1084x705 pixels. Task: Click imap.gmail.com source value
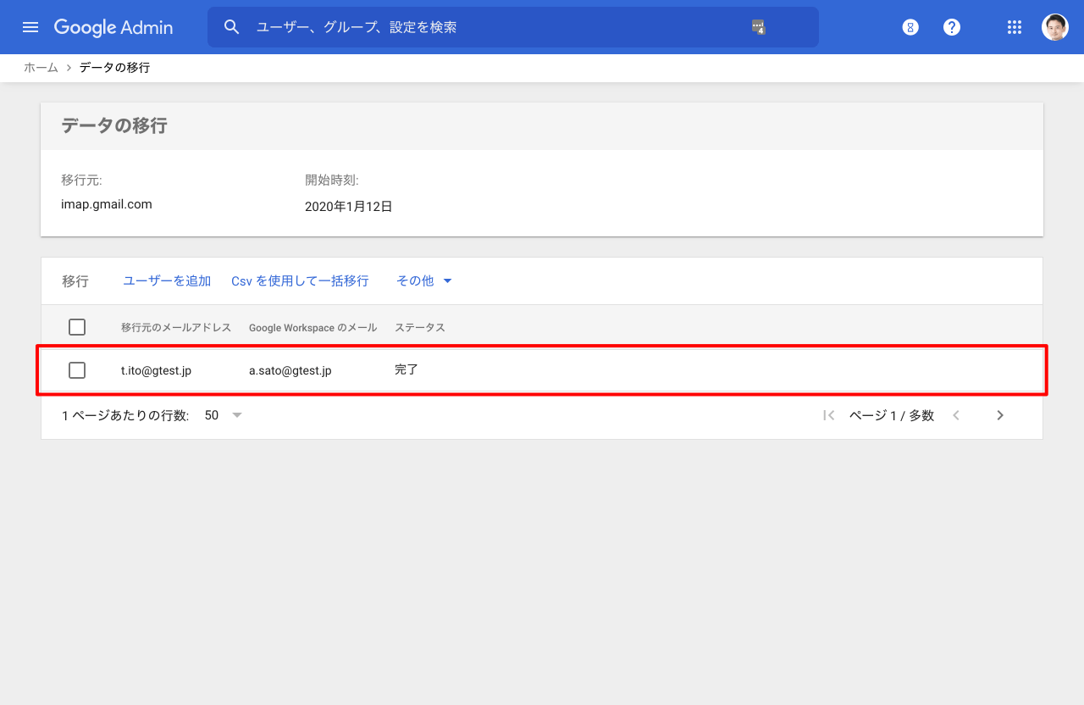tap(107, 204)
